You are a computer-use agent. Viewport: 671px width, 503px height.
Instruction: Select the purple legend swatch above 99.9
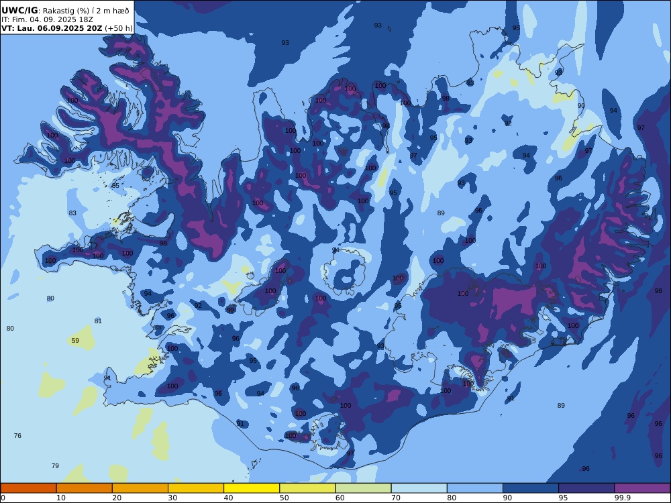coord(642,488)
